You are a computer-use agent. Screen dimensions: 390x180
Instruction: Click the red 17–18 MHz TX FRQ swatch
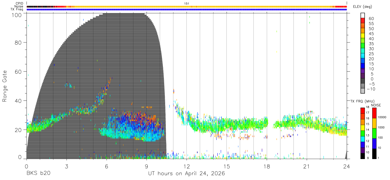(362, 110)
